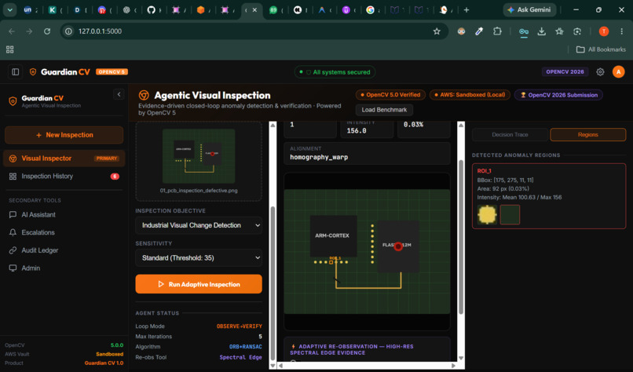Reload the browser page
633x372 pixels.
[47, 31]
